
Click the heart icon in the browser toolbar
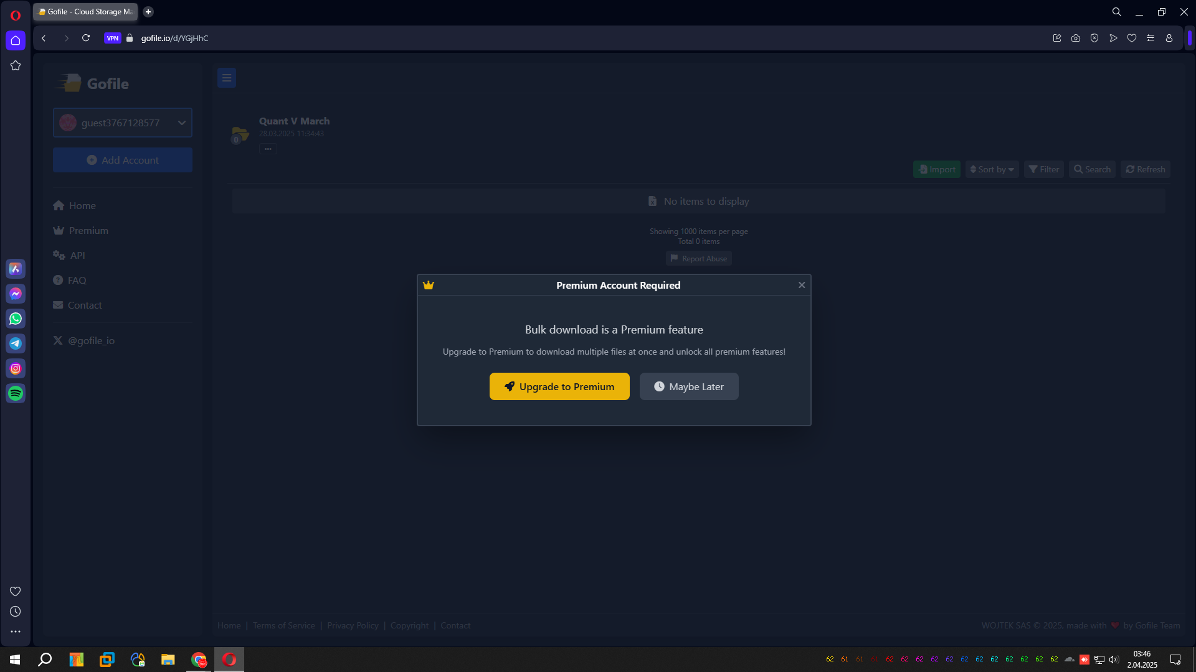click(1132, 38)
